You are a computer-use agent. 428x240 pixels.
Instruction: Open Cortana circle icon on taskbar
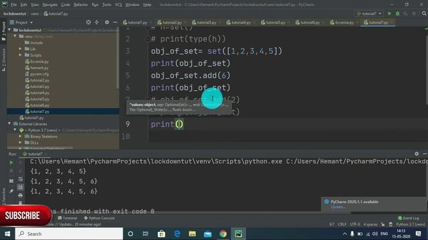(x=130, y=234)
